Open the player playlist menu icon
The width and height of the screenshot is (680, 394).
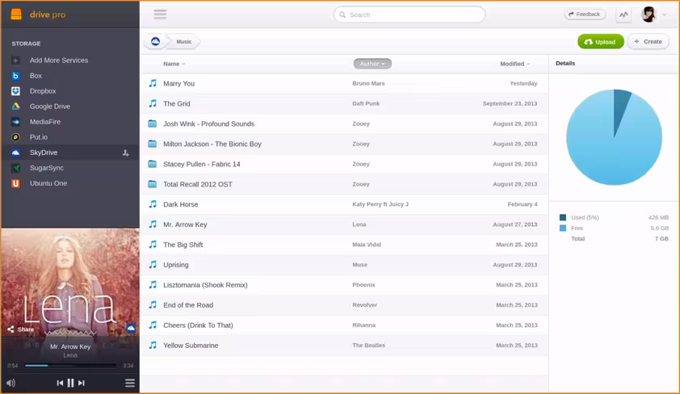[x=130, y=383]
